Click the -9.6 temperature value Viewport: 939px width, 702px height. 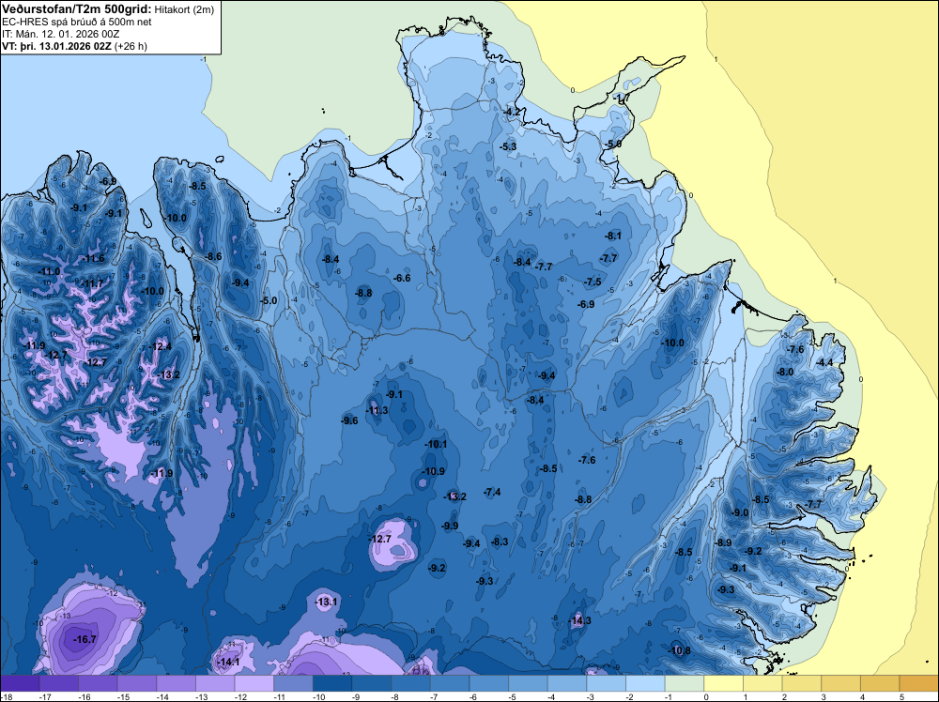click(x=349, y=420)
